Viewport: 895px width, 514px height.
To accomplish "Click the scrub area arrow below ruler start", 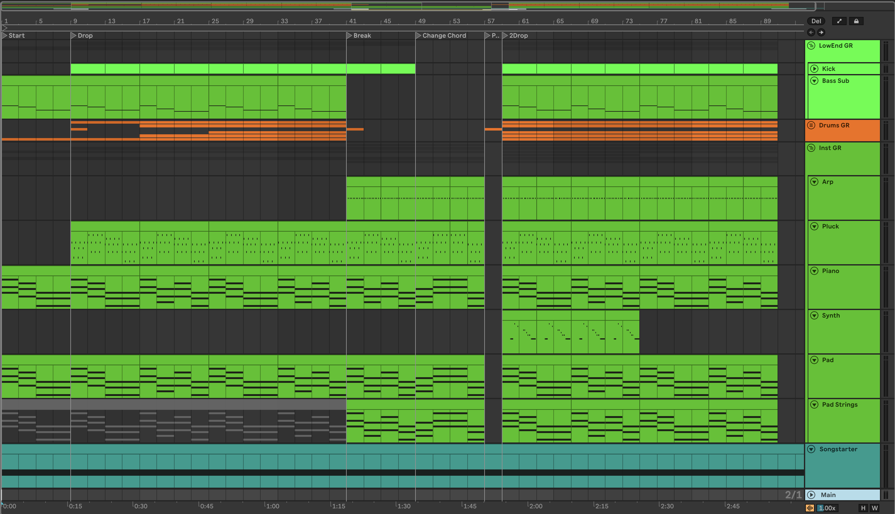I will coord(5,28).
